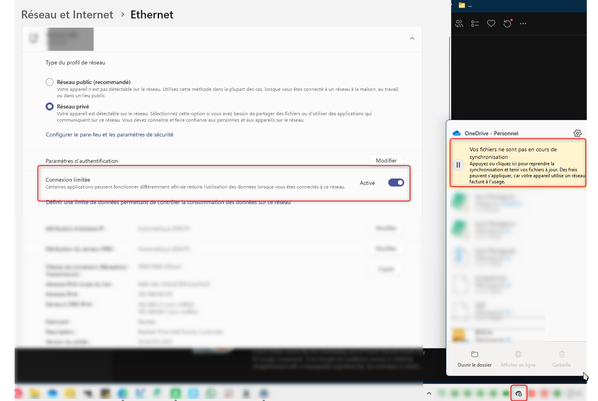Viewport: 598px width, 401px height.
Task: Click the paused OneDrive cloud tray icon
Action: pos(519,393)
